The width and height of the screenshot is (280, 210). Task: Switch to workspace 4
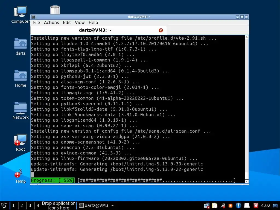coord(38,206)
